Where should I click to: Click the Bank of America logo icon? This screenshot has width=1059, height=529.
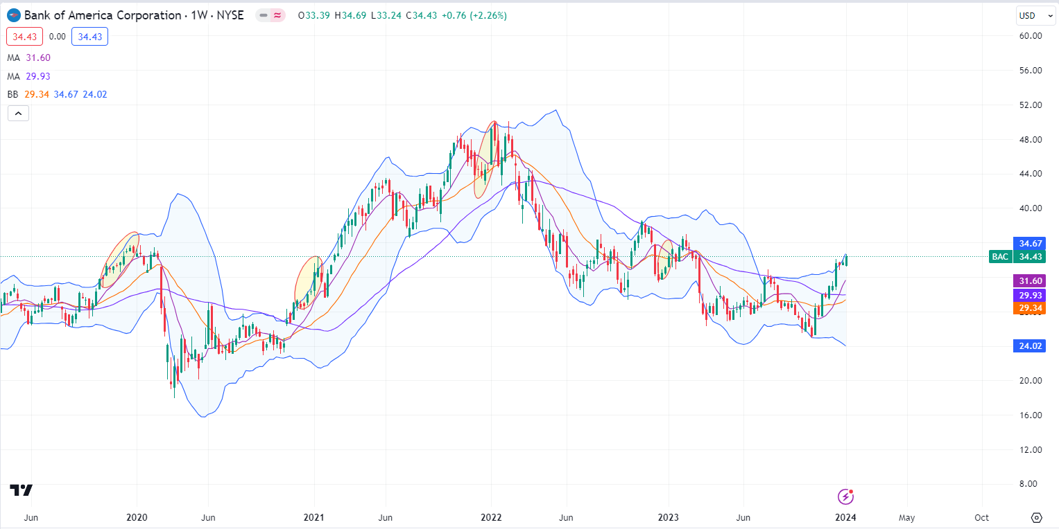click(14, 15)
